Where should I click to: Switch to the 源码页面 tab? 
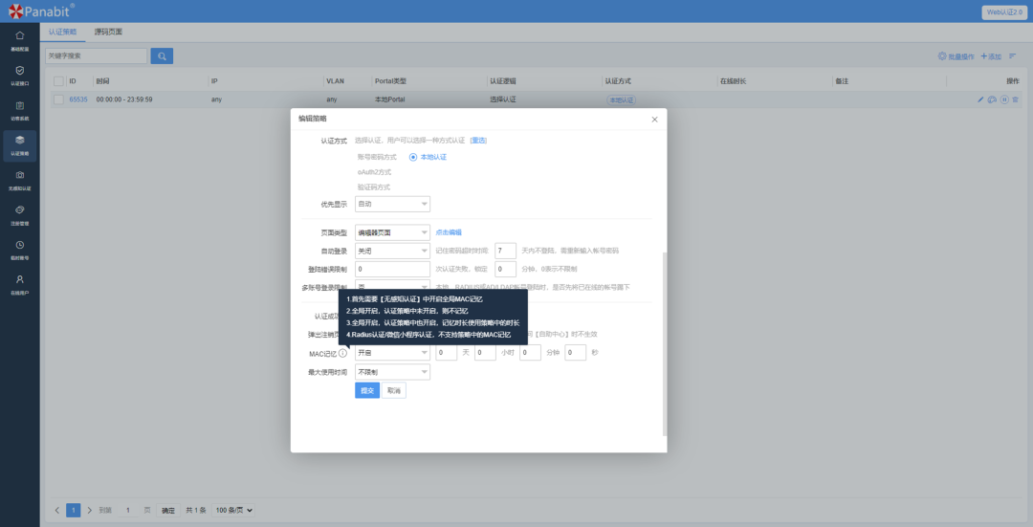[x=108, y=32]
